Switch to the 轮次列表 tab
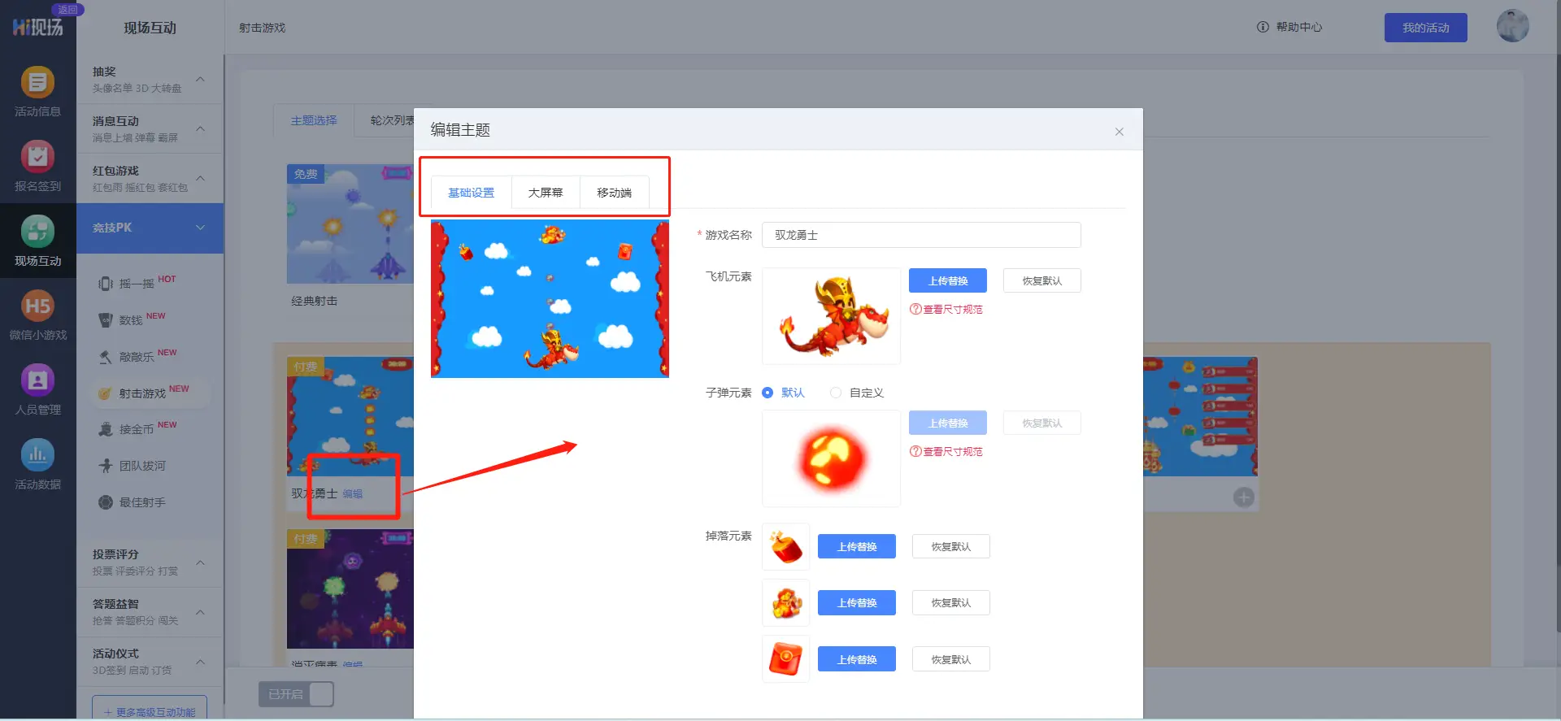This screenshot has width=1561, height=721. point(391,120)
